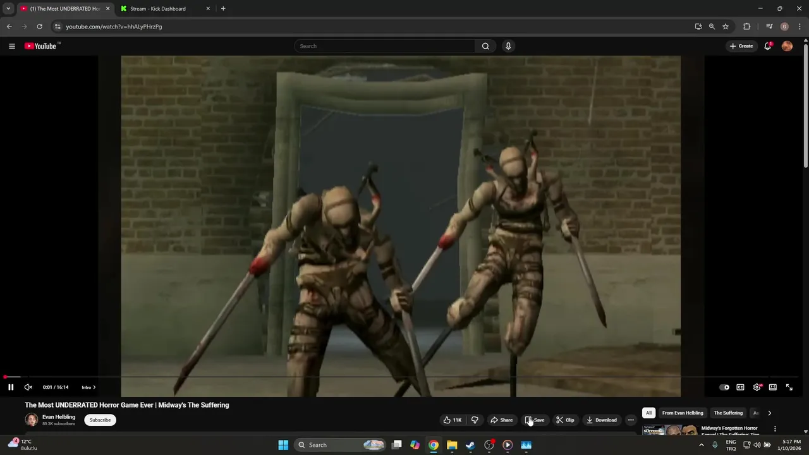Reload the page
Screen dimensions: 809x455
tap(39, 27)
